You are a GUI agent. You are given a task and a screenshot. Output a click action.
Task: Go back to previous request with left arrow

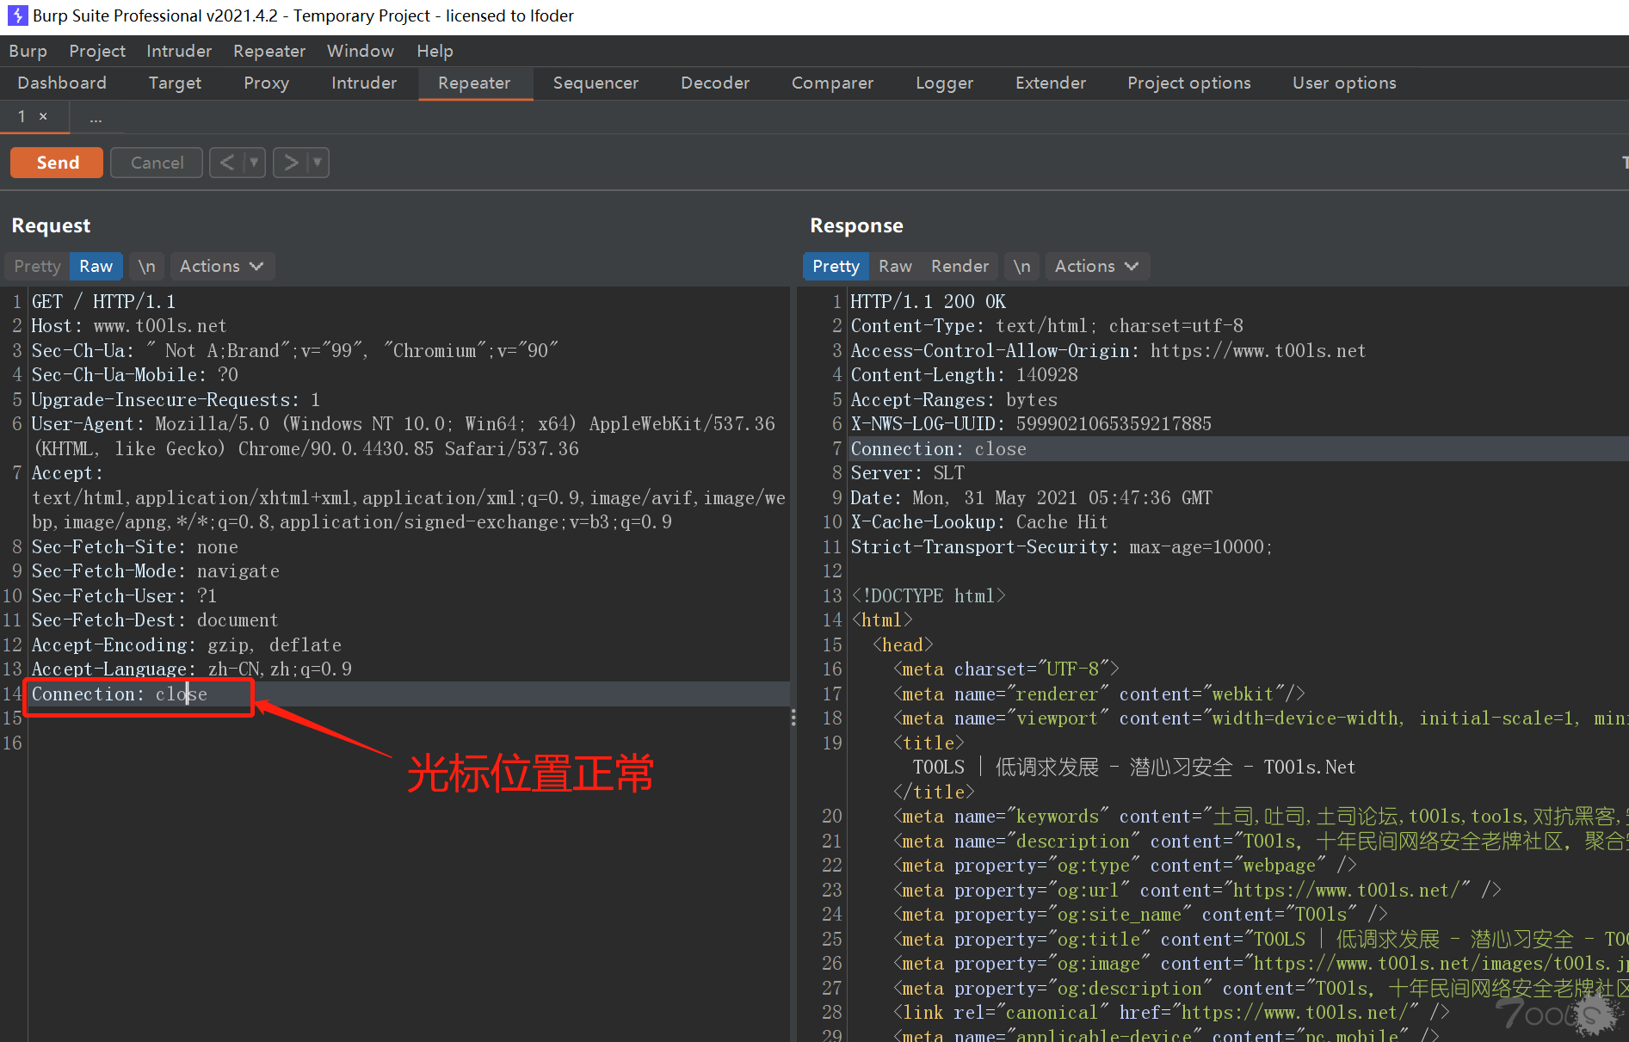coord(226,163)
